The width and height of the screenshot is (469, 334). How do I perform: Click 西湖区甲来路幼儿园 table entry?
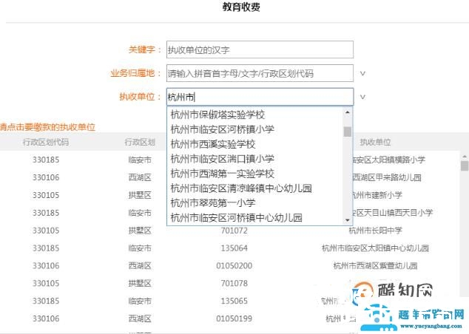click(x=388, y=177)
